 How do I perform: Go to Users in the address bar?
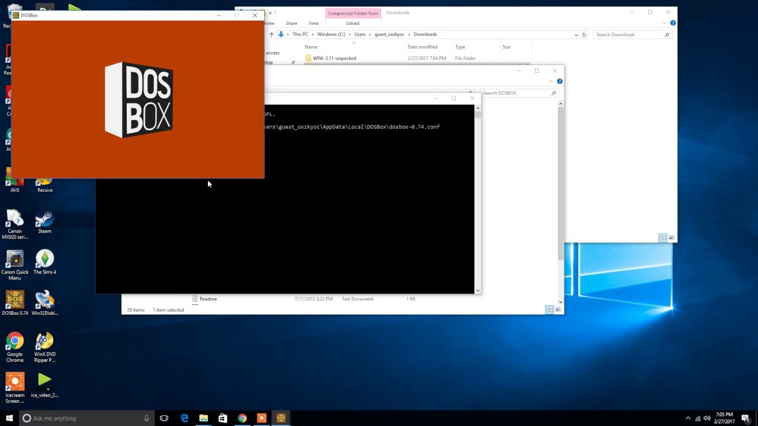360,34
